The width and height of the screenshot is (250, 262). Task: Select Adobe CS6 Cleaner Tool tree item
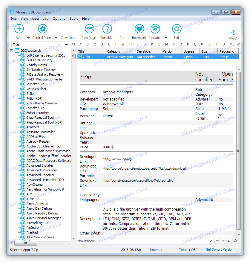point(44,146)
